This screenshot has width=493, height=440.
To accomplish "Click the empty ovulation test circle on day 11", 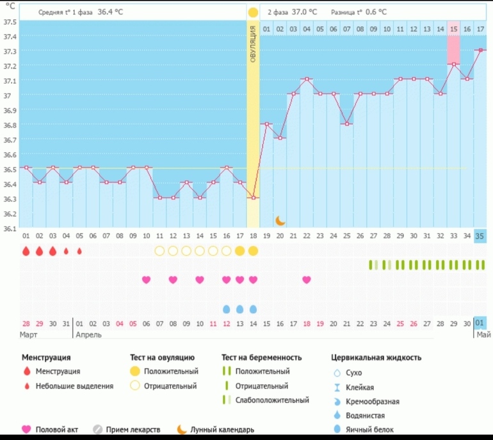I will (159, 251).
